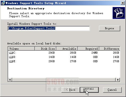This screenshot has height=97, width=126.
Task: Select the D: drive icon
Action: click(11, 57)
